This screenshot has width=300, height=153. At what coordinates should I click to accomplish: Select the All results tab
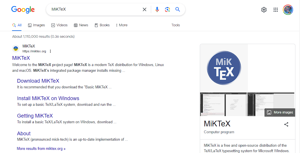[x=17, y=25]
